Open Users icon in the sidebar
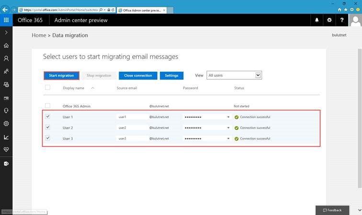Viewport: 362px width, 215px height. click(x=6, y=58)
